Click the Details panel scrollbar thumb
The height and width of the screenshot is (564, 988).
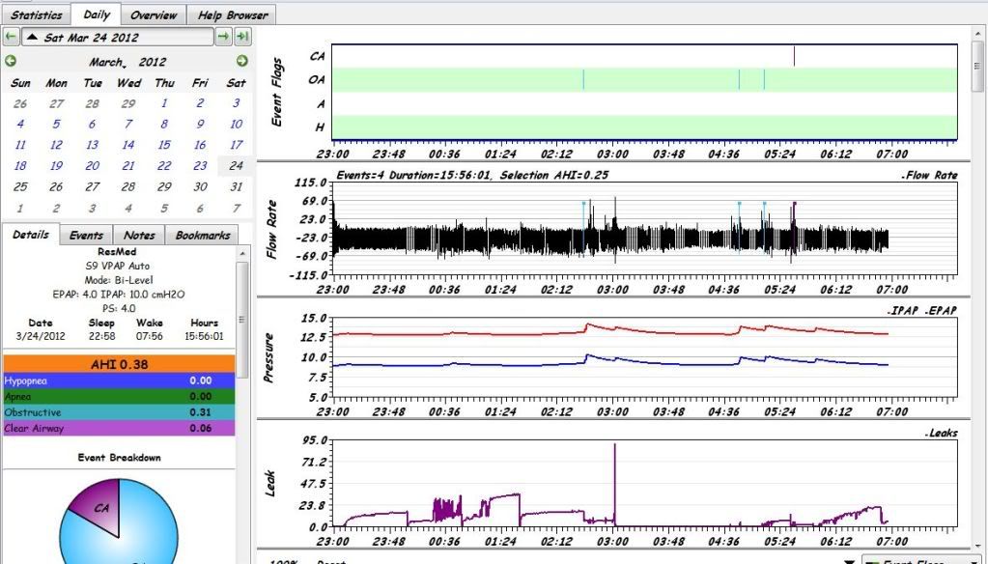(x=243, y=319)
